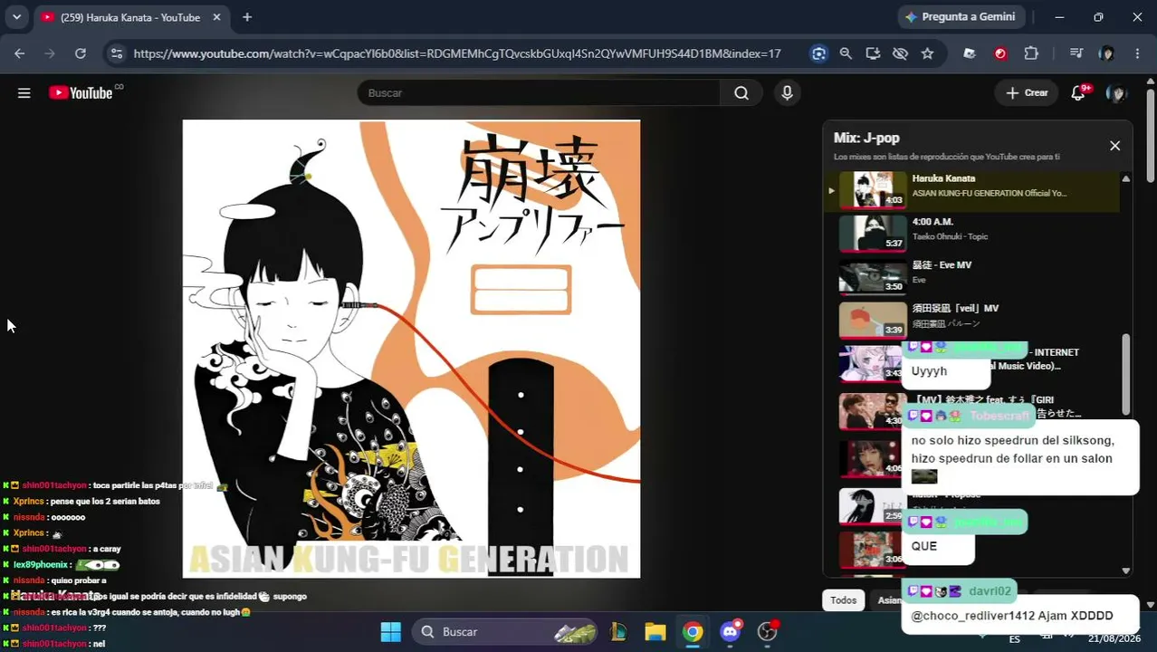Play 4:00 A.M. by Taeko Ohnuki
This screenshot has width=1157, height=652.
pyautogui.click(x=971, y=234)
